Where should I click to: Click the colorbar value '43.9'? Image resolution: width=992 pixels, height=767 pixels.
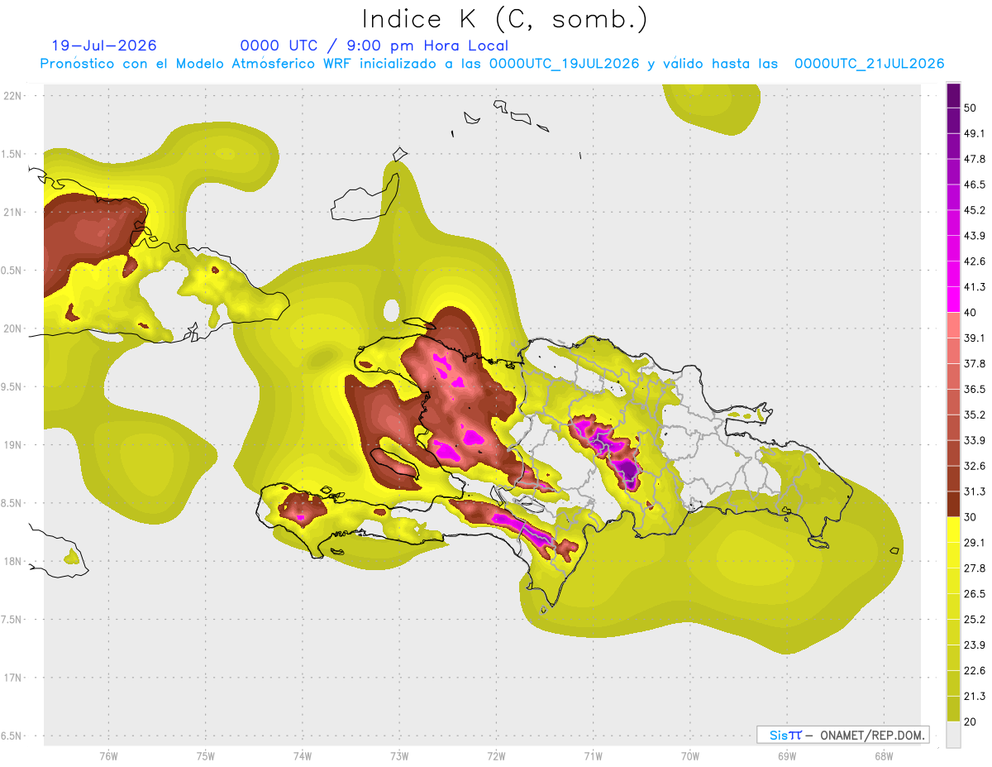point(974,236)
